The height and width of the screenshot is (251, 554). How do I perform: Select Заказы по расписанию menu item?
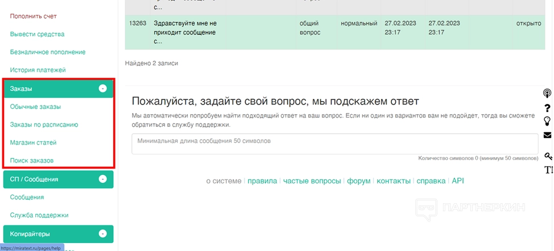click(x=44, y=124)
